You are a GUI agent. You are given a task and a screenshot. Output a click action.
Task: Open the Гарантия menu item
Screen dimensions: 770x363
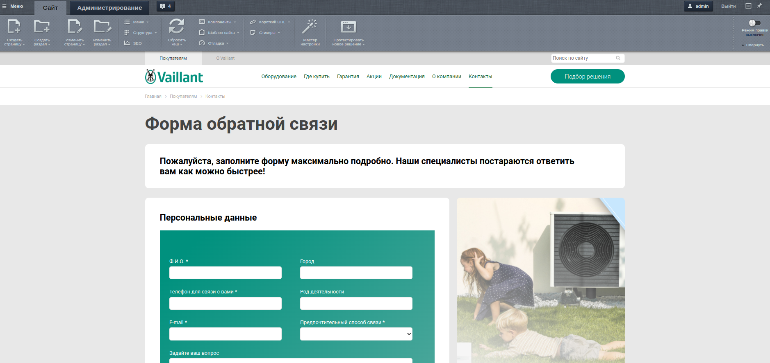coord(348,77)
